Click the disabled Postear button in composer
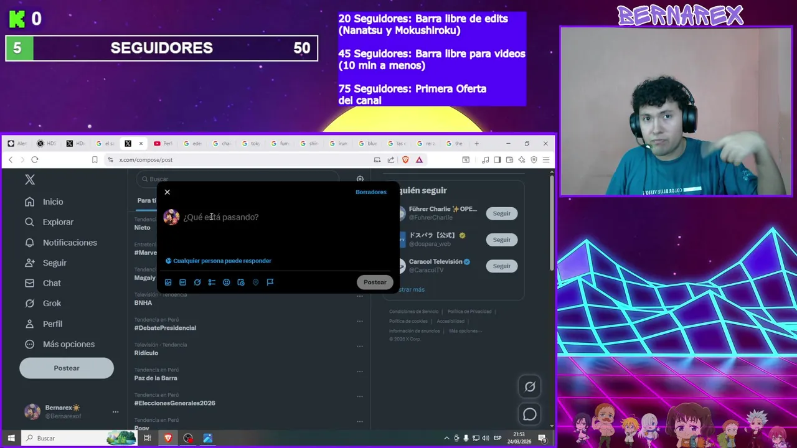This screenshot has width=797, height=448. coord(375,282)
